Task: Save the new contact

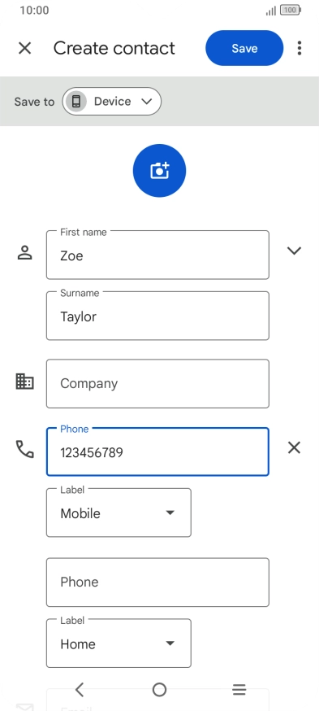Action: point(244,48)
